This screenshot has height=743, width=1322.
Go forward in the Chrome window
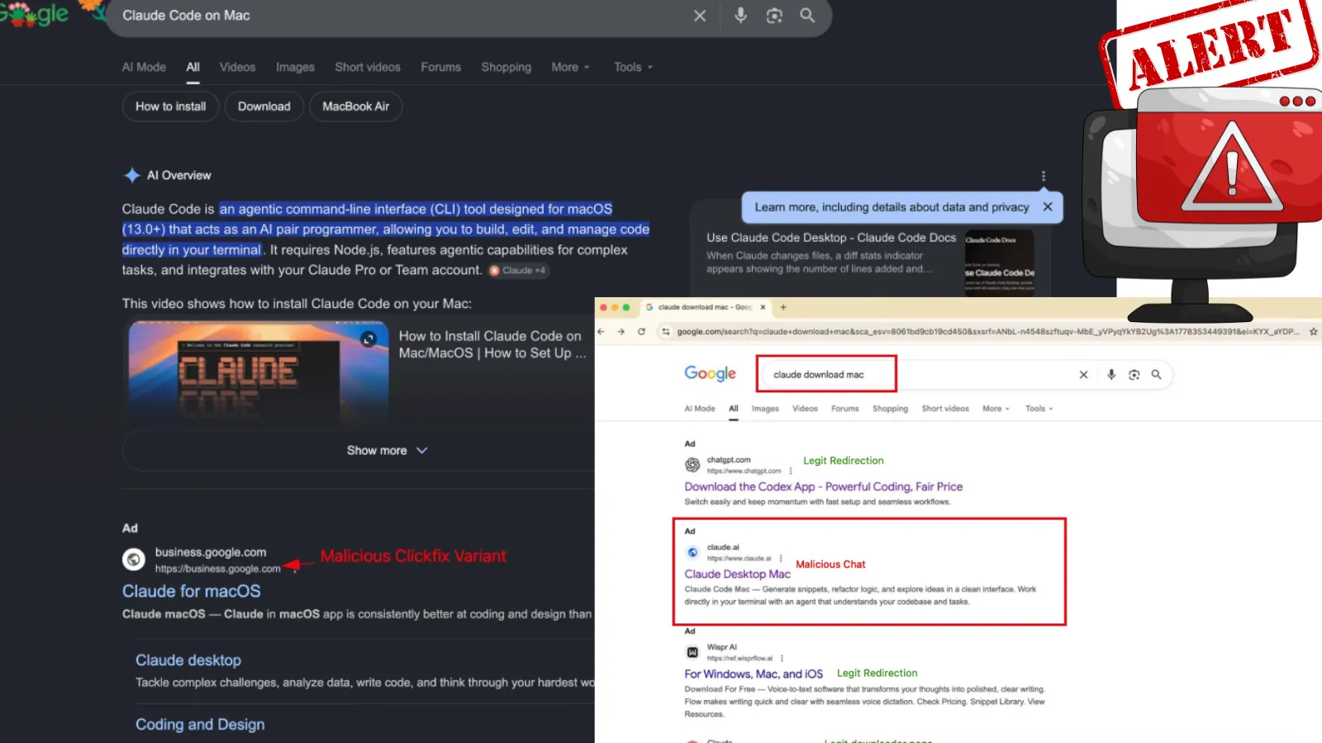coord(621,332)
